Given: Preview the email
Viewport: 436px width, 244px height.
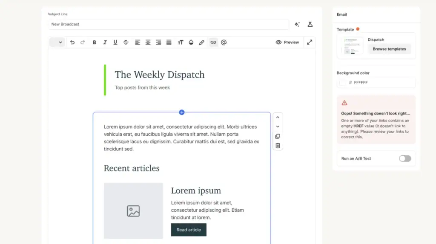Looking at the screenshot, I should pos(287,42).
